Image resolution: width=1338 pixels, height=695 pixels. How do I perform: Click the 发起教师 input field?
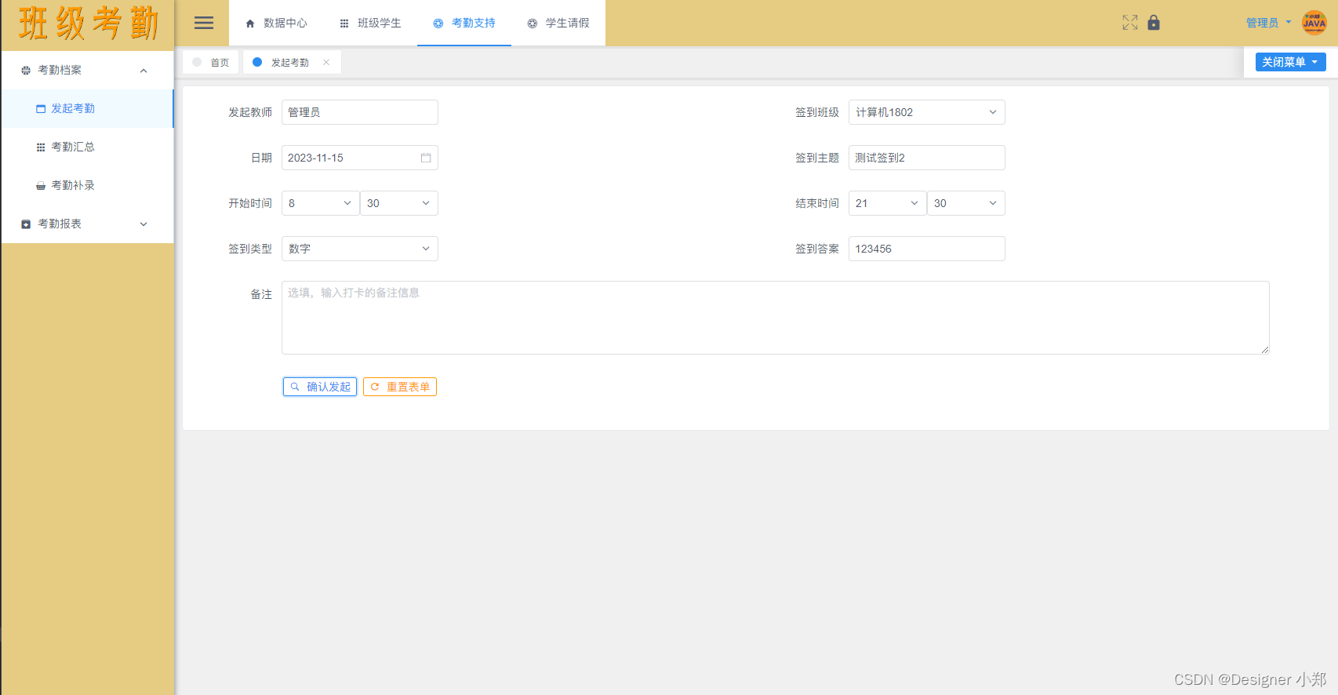coord(359,112)
